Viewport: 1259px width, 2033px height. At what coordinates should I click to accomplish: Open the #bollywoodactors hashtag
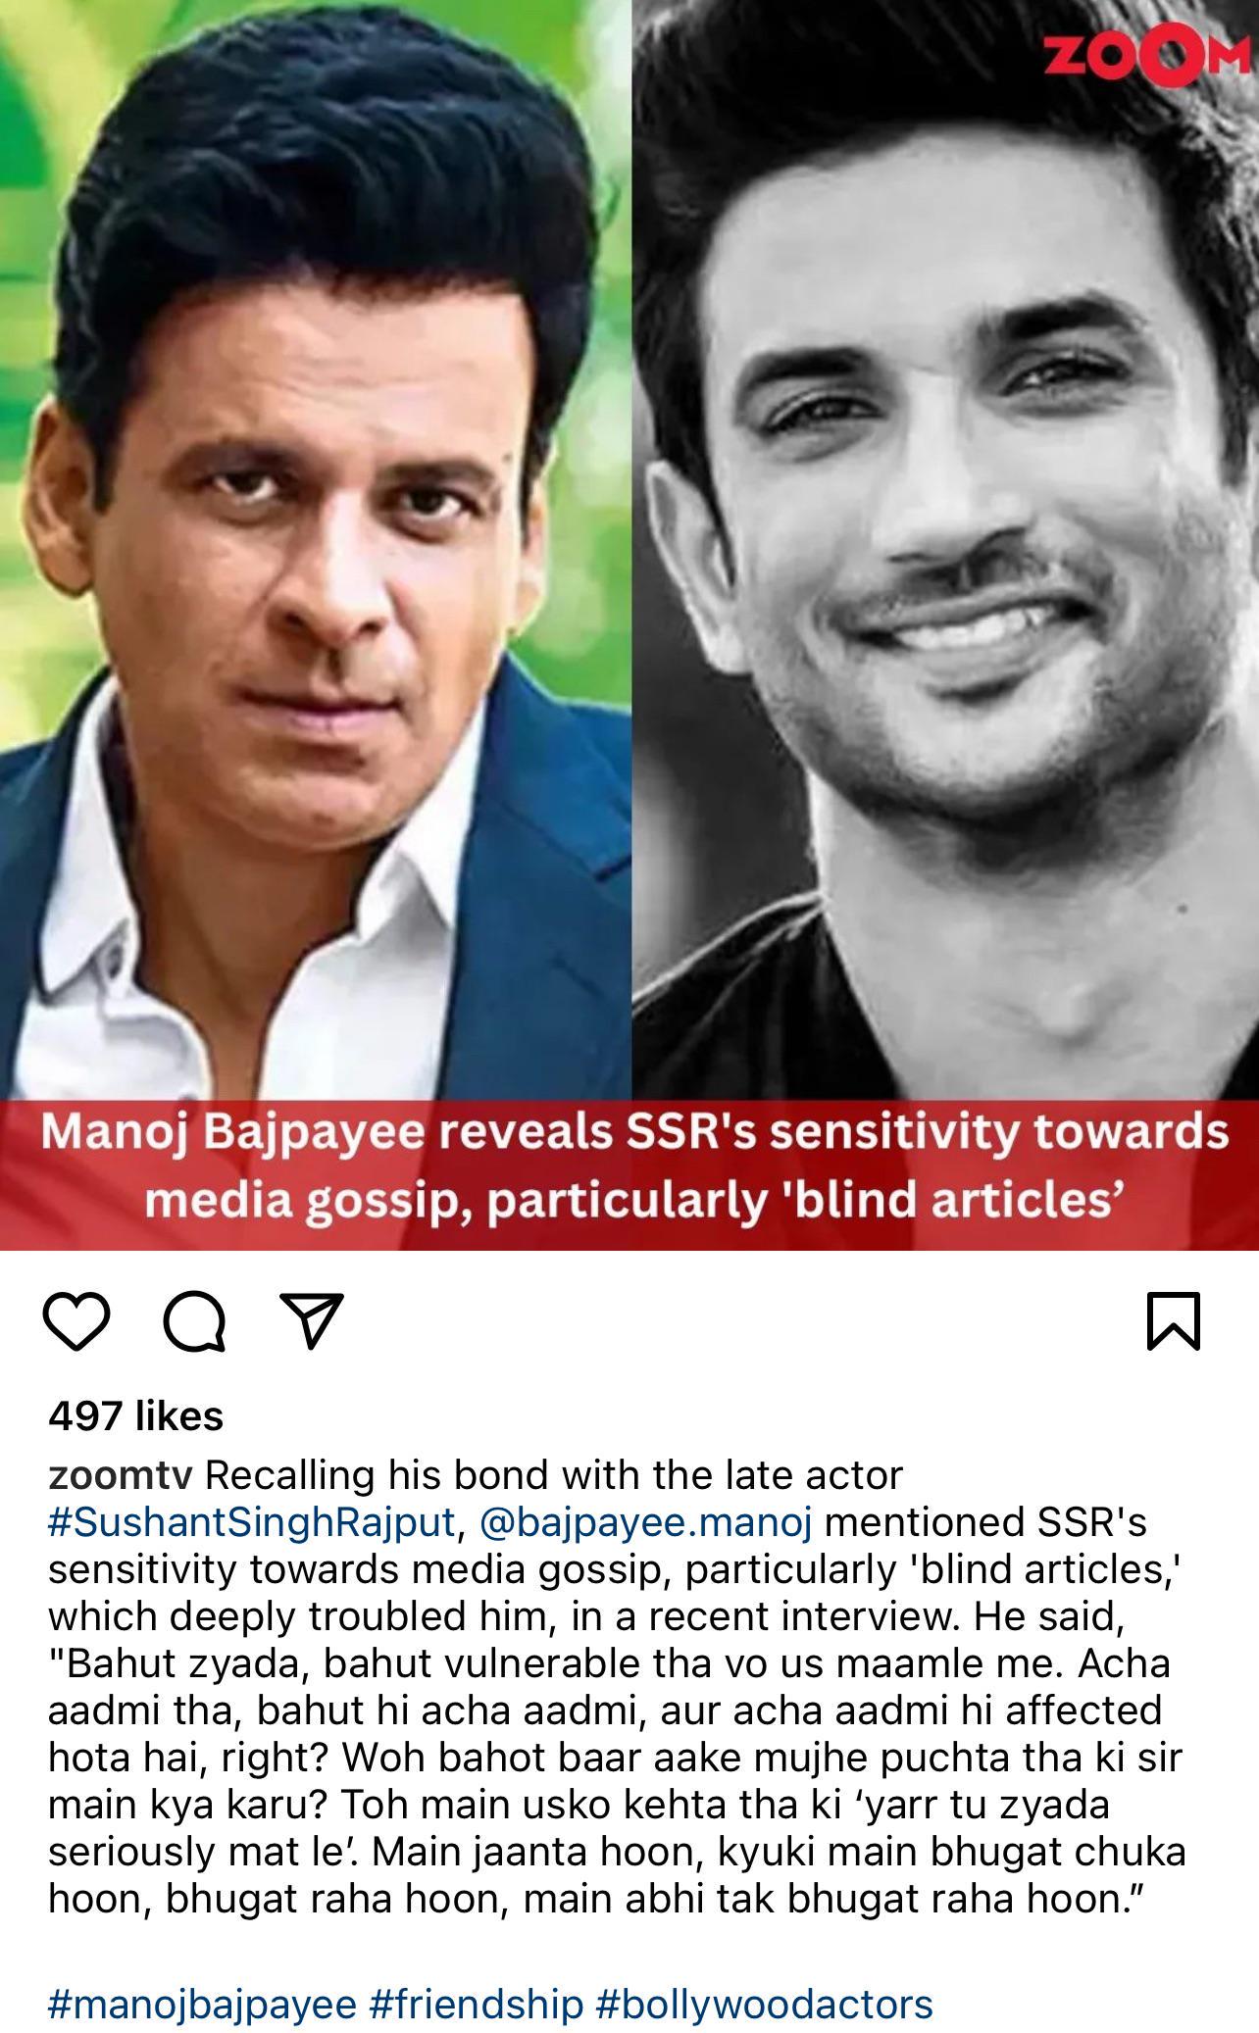click(x=765, y=2005)
